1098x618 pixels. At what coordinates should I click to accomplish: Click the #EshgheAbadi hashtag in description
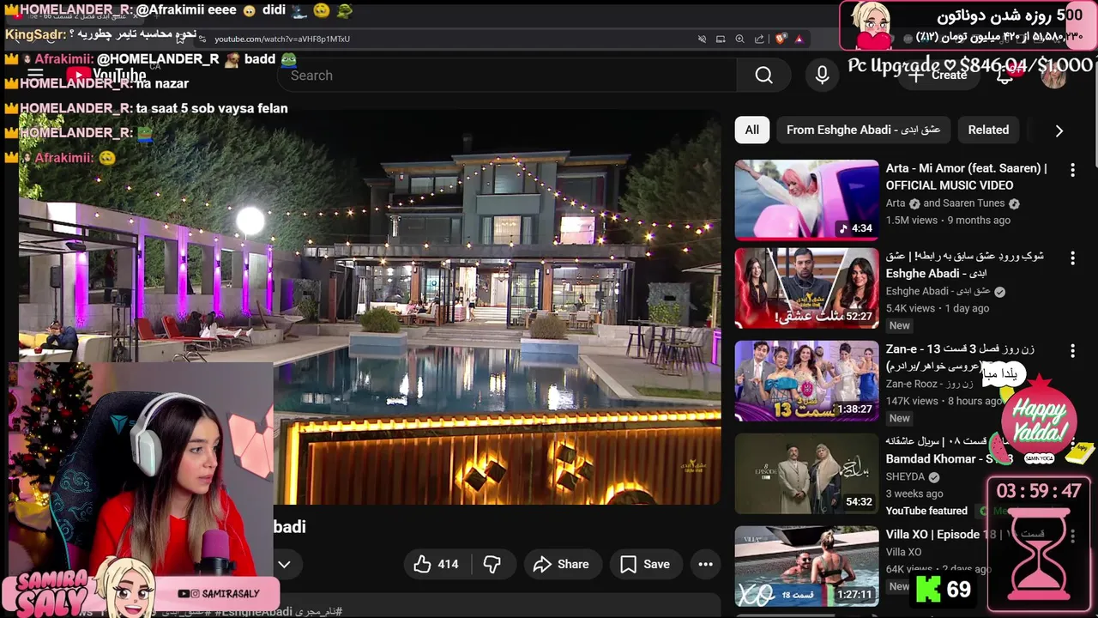(x=252, y=611)
